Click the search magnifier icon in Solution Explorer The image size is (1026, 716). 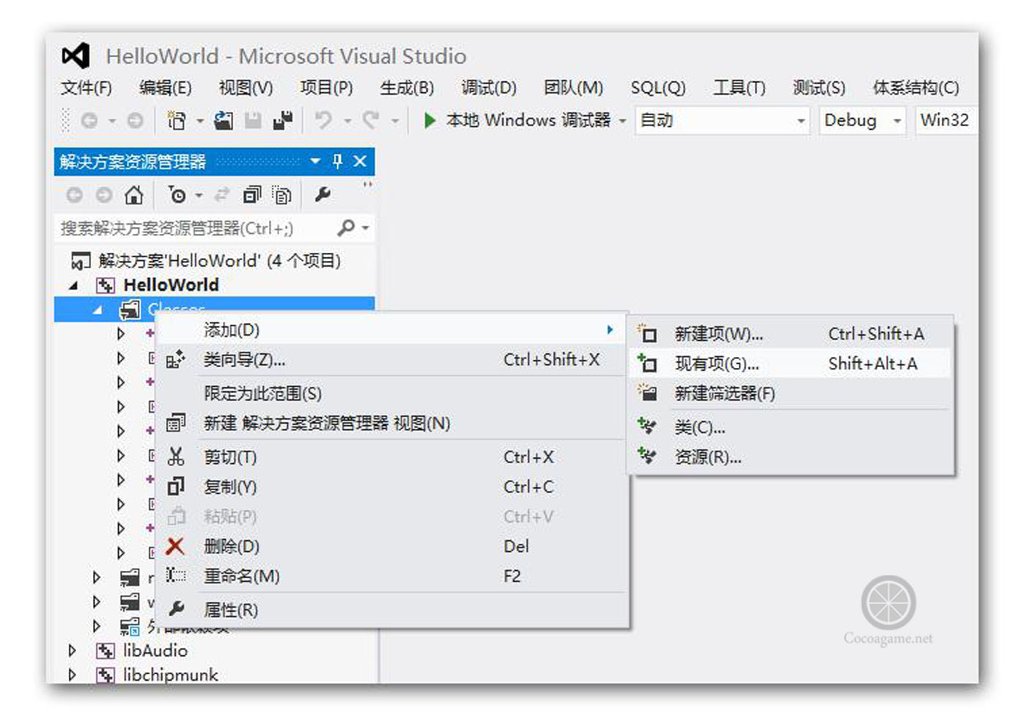[346, 228]
